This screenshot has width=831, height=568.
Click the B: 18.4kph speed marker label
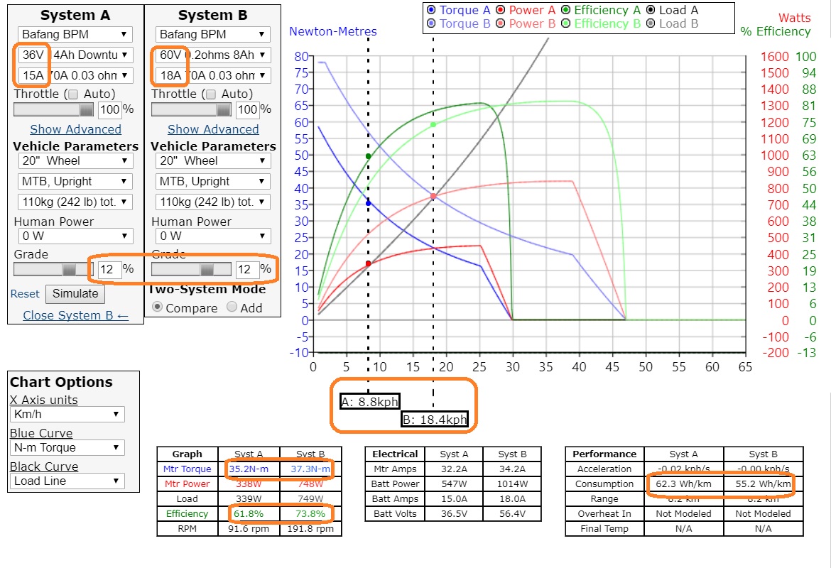(435, 420)
